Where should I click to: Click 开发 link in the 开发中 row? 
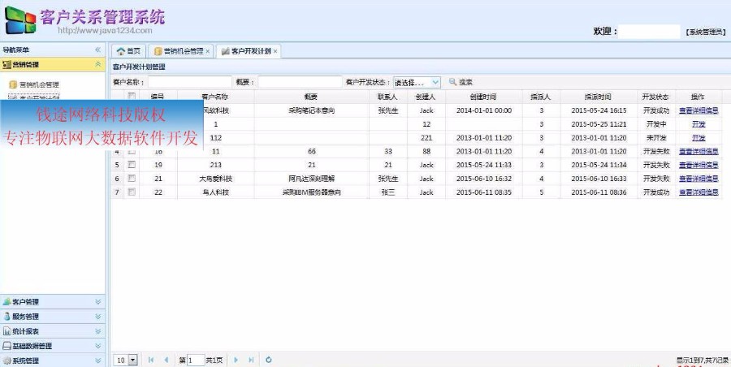(699, 124)
